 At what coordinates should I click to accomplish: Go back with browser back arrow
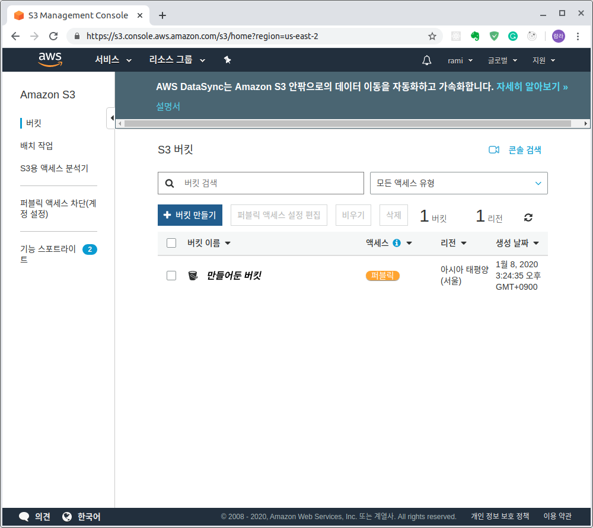15,36
